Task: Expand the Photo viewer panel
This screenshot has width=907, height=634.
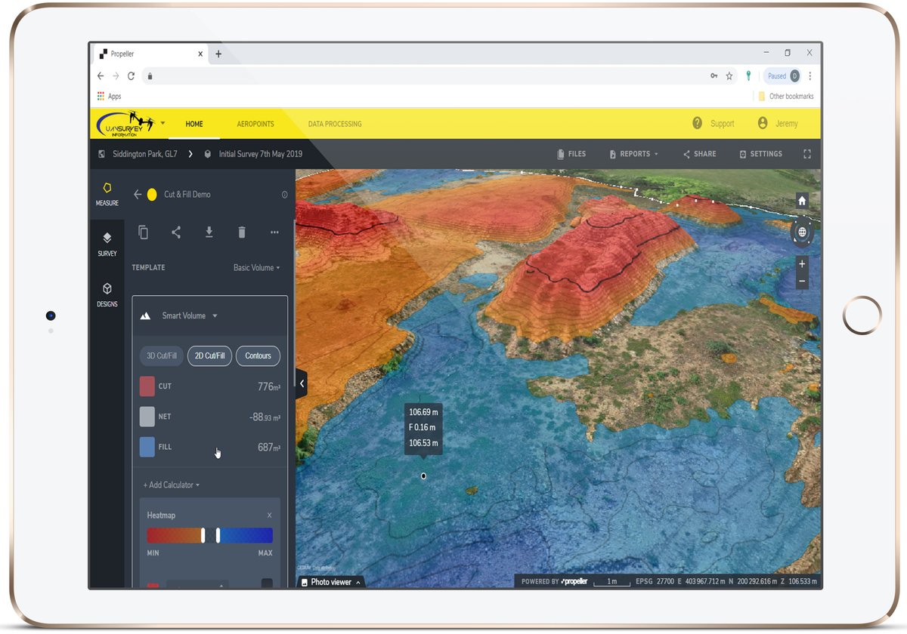Action: 331,583
